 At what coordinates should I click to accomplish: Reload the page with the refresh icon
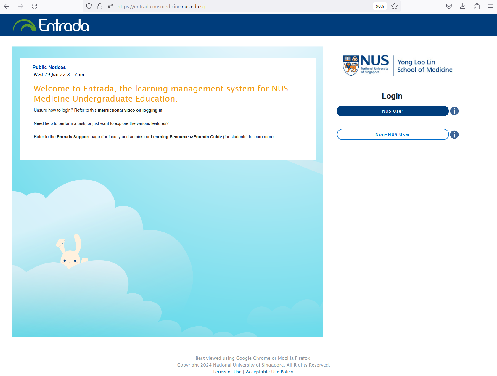tap(35, 6)
